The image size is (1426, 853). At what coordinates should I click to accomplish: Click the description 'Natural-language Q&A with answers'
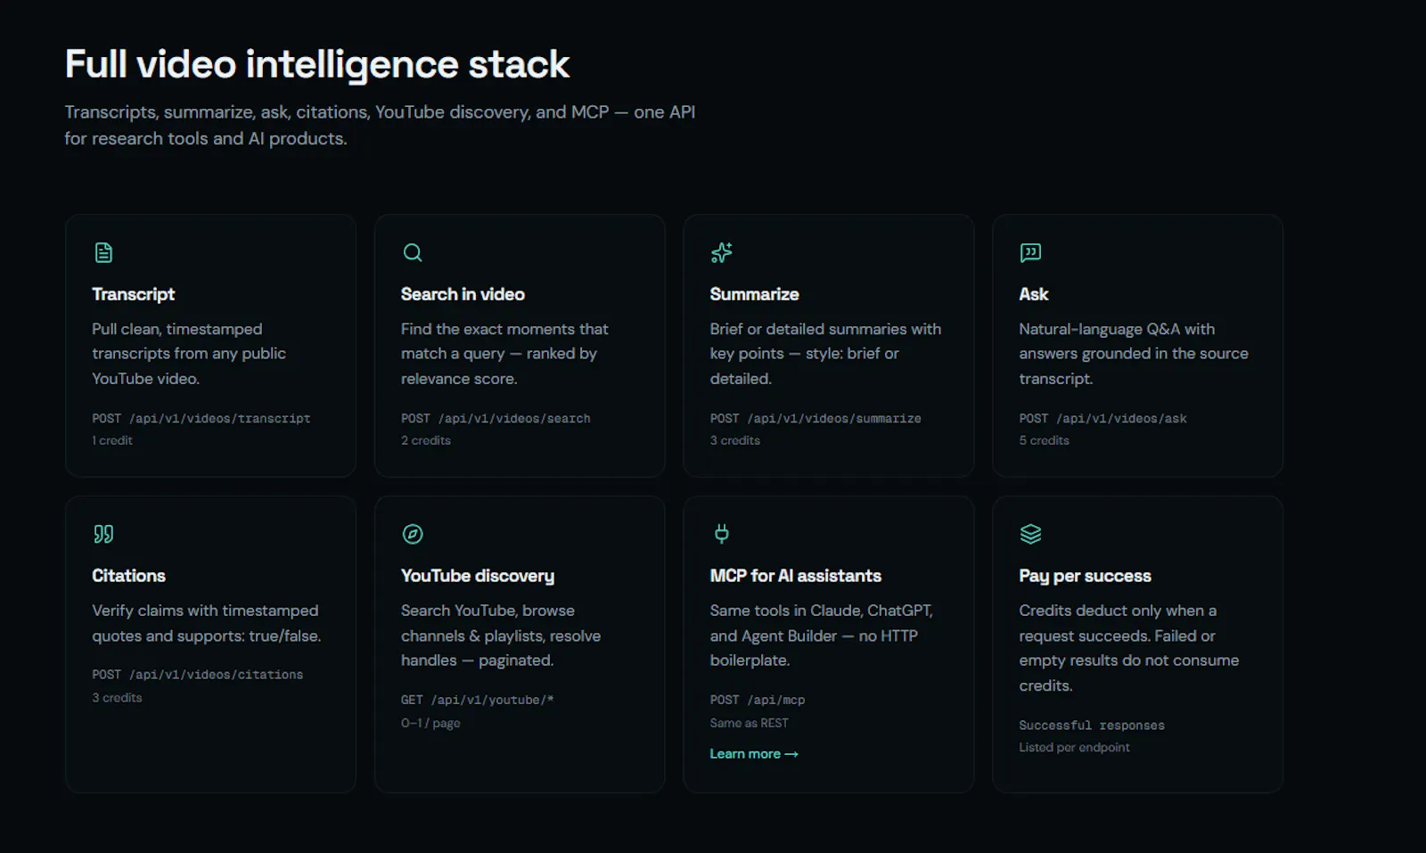pyautogui.click(x=1134, y=354)
